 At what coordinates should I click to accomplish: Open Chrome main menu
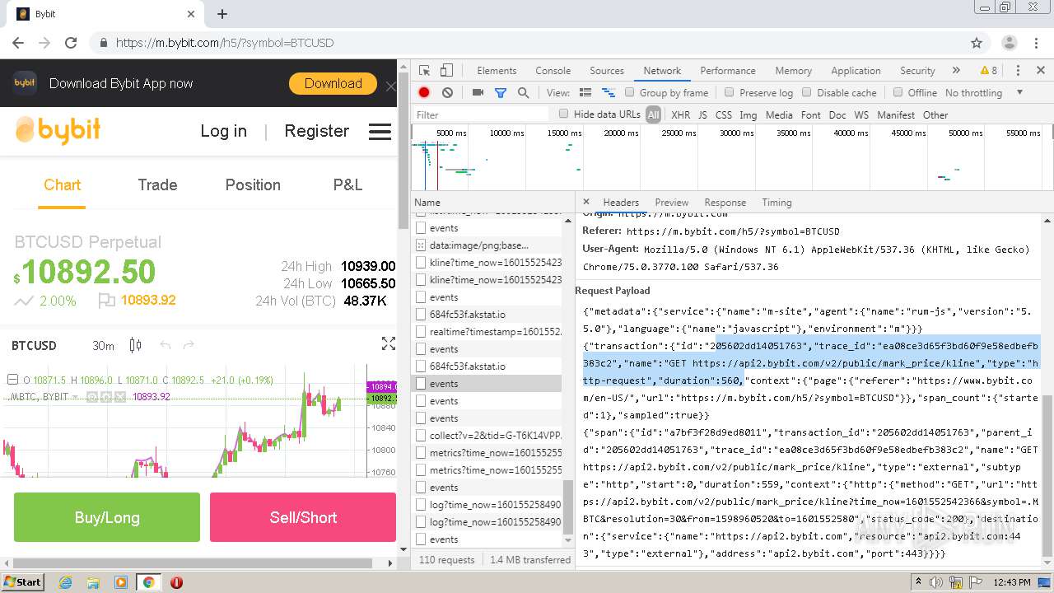pyautogui.click(x=1038, y=43)
